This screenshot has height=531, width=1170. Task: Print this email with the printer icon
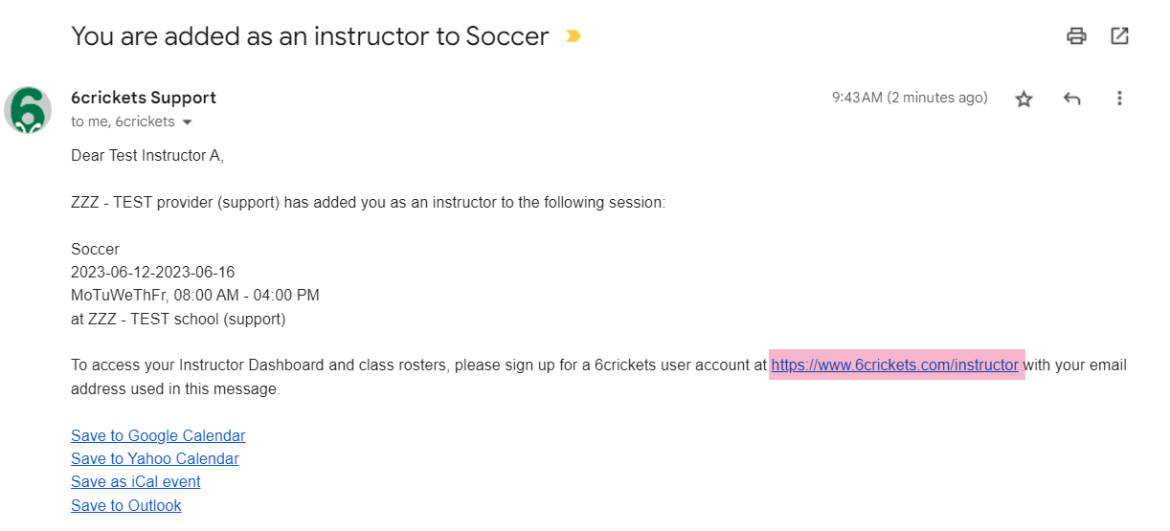[1076, 36]
